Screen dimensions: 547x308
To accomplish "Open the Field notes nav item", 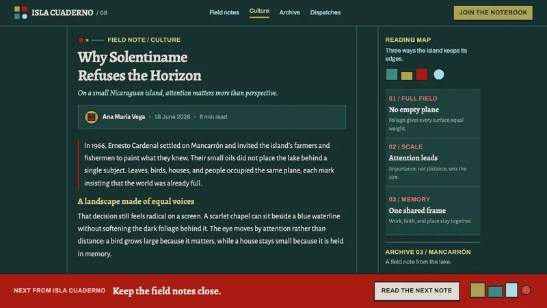I will [x=224, y=12].
